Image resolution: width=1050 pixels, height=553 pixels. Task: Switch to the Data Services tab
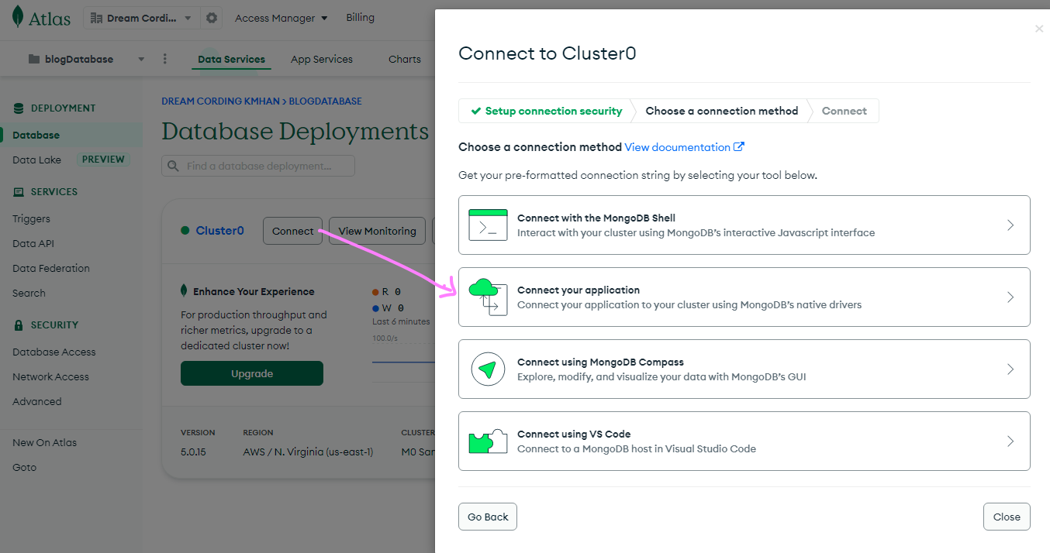click(231, 59)
